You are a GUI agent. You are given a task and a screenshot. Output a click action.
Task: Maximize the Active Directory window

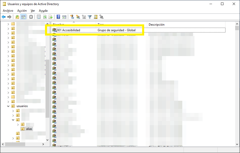click(222, 4)
